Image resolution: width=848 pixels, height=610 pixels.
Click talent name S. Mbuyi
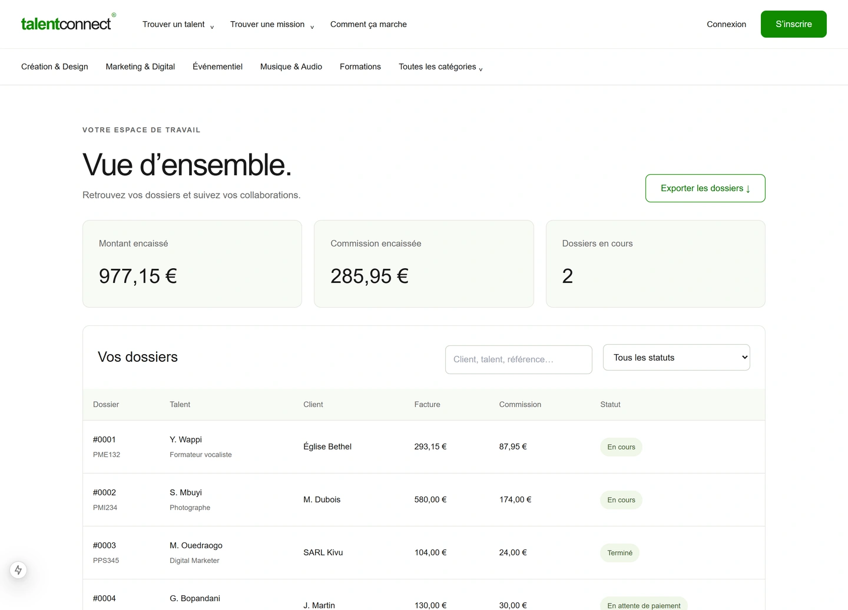coord(185,492)
